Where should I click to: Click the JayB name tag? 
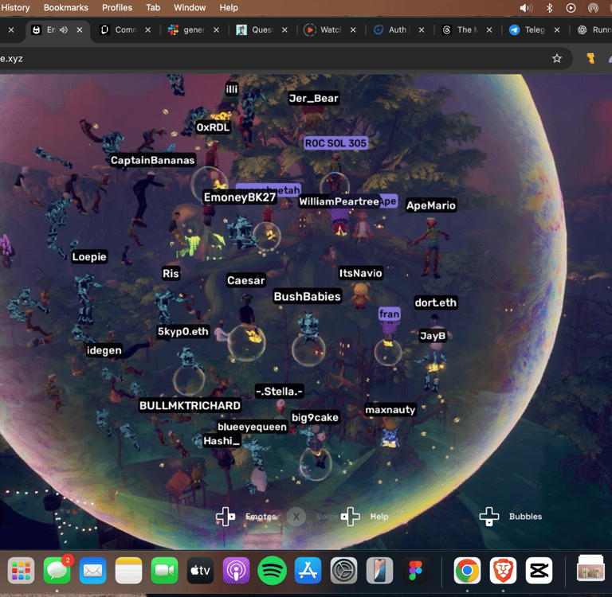pyautogui.click(x=433, y=336)
